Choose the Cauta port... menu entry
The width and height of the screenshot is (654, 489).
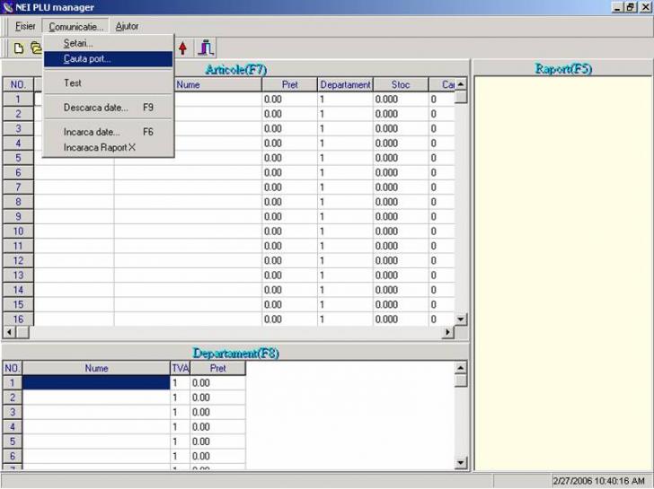click(87, 59)
